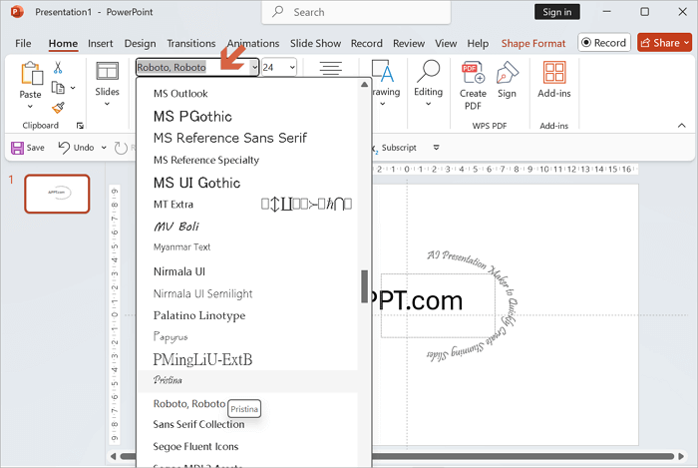Click the Redo circular arrow icon

coord(121,148)
